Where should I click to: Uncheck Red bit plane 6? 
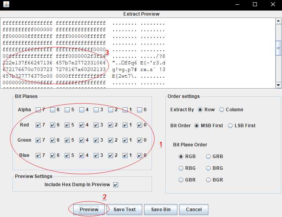52,125
